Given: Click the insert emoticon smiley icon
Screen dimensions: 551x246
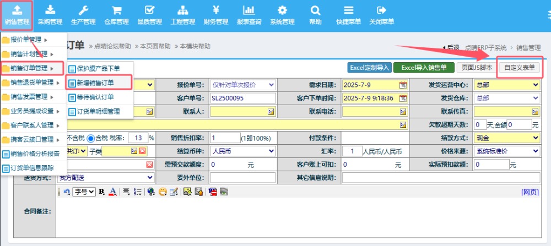Looking at the screenshot, I should click(x=163, y=192).
